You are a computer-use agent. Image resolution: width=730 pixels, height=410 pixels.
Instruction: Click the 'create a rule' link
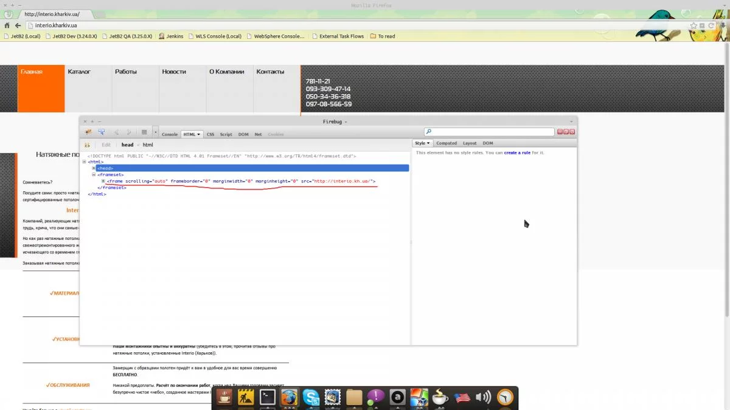click(517, 153)
